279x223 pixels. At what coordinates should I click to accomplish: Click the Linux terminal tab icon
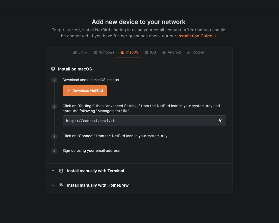74,53
